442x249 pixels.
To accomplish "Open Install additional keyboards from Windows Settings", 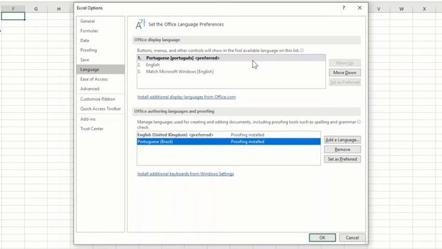I will (x=186, y=174).
